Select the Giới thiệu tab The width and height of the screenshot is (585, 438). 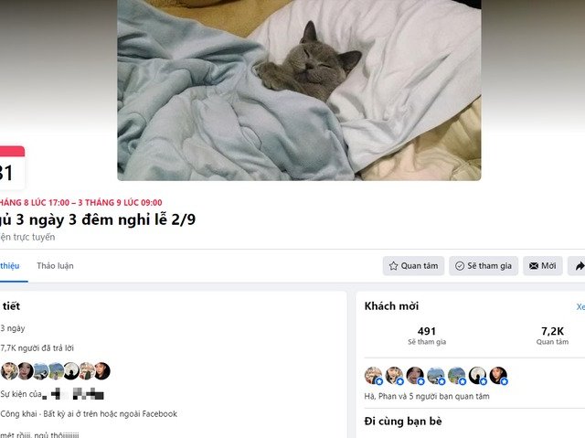pyautogui.click(x=10, y=266)
